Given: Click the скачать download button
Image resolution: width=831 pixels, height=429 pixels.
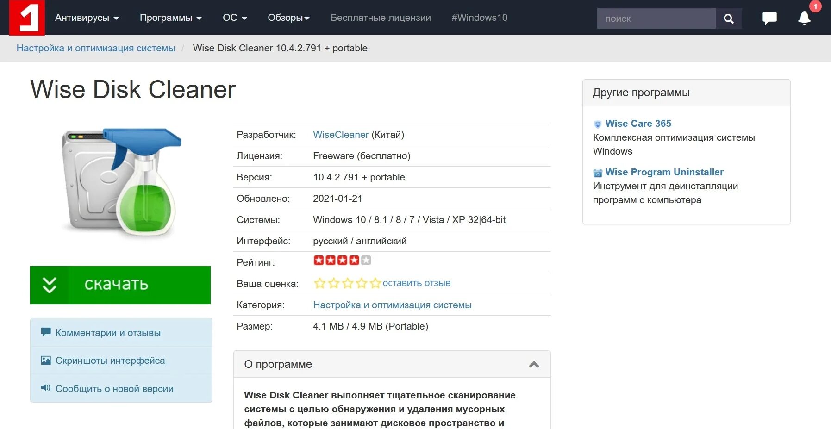Looking at the screenshot, I should coord(120,285).
